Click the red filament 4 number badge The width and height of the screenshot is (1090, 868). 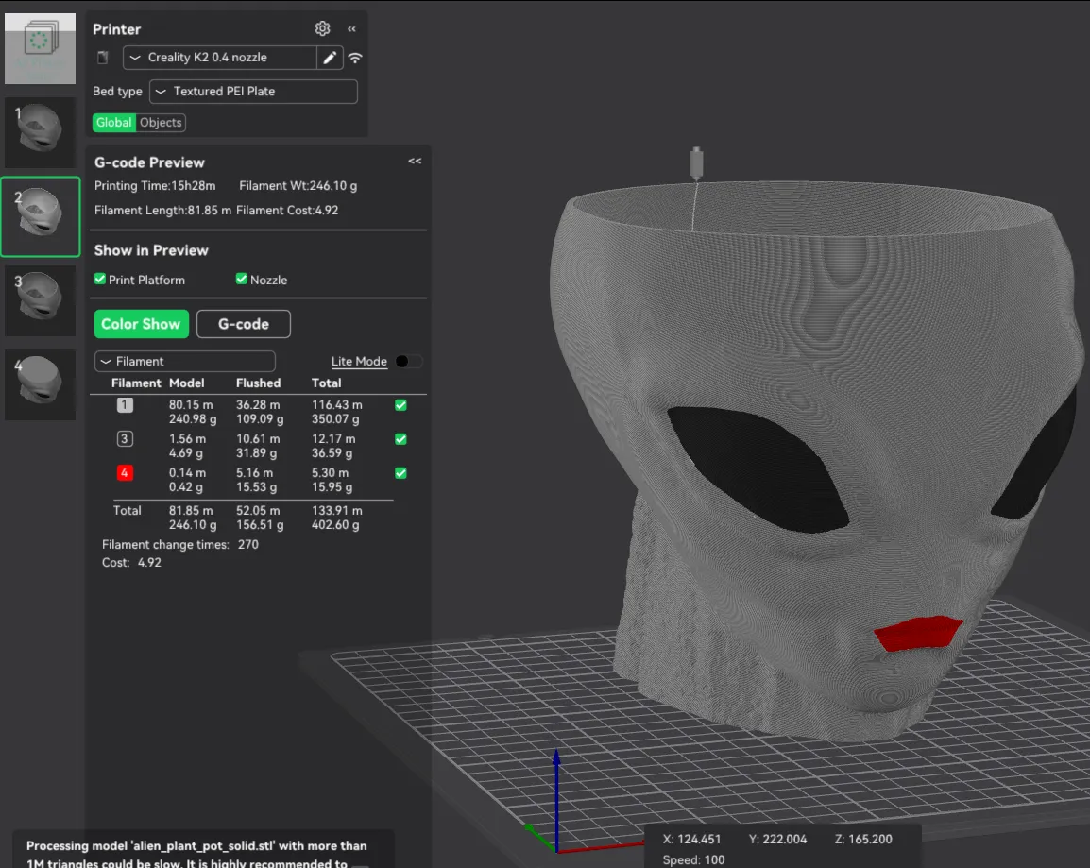(x=125, y=472)
